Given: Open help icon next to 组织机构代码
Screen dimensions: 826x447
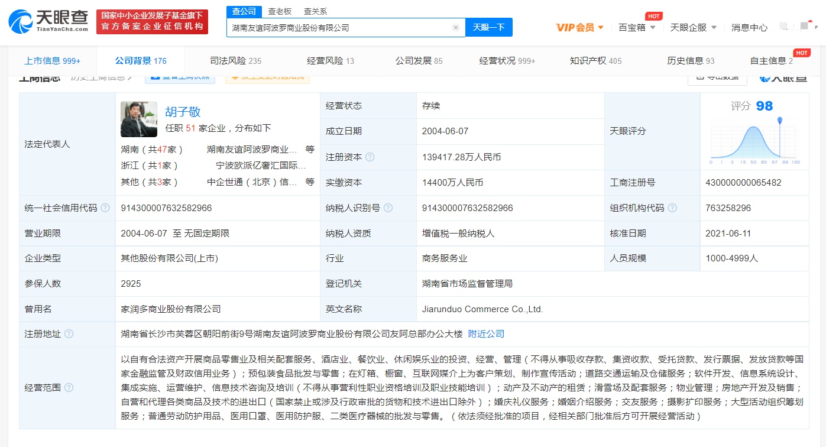Looking at the screenshot, I should pyautogui.click(x=672, y=208).
